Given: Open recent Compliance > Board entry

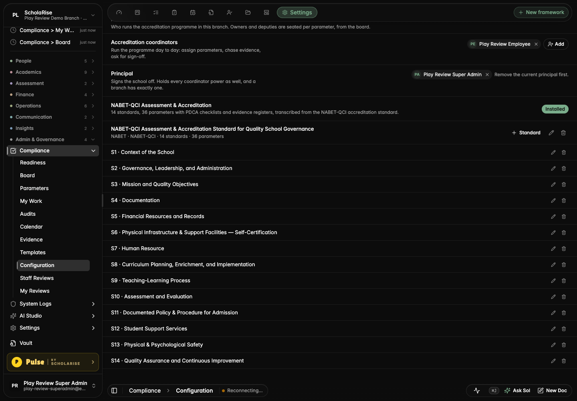Looking at the screenshot, I should 53,43.
